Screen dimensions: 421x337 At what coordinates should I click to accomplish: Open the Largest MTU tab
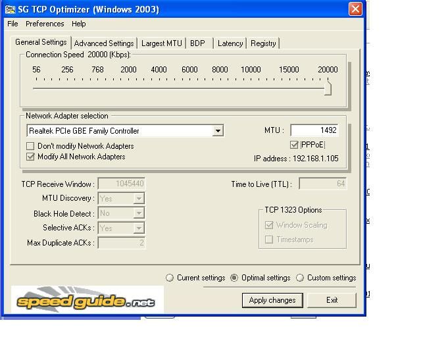pos(162,43)
